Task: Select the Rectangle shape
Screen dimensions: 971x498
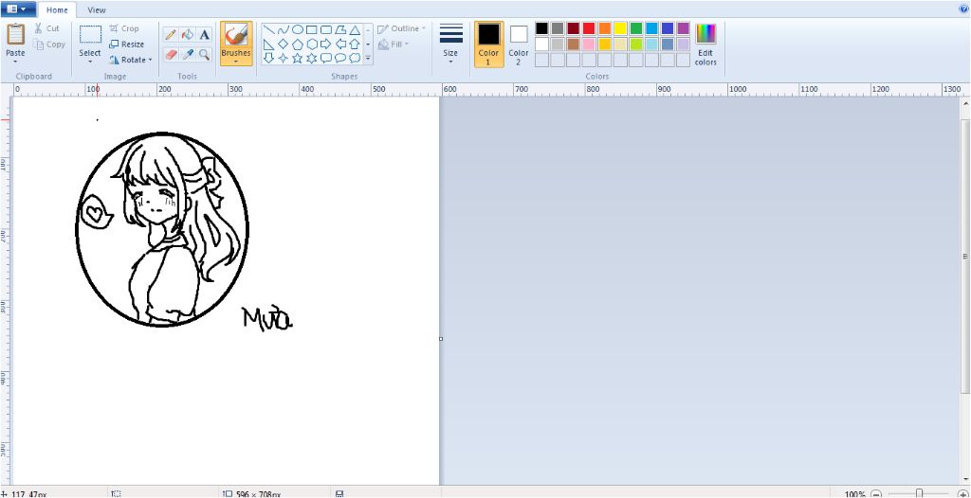Action: (x=311, y=29)
